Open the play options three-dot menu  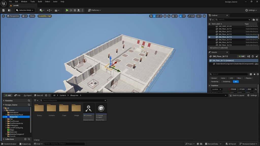pos(83,10)
